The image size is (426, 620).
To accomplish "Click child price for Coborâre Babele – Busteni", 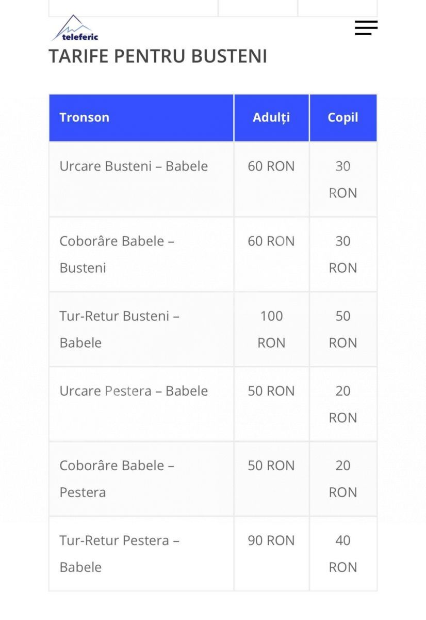I will pos(343,254).
